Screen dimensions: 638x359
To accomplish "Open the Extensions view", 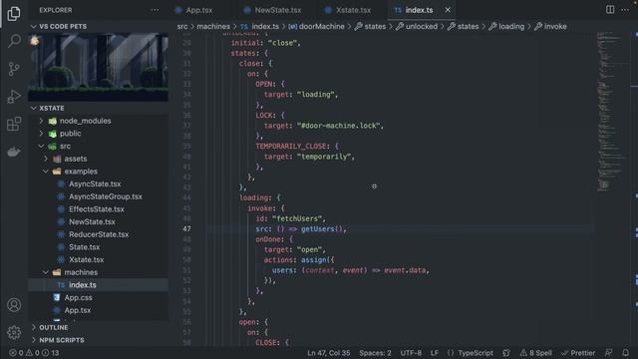I will click(14, 124).
